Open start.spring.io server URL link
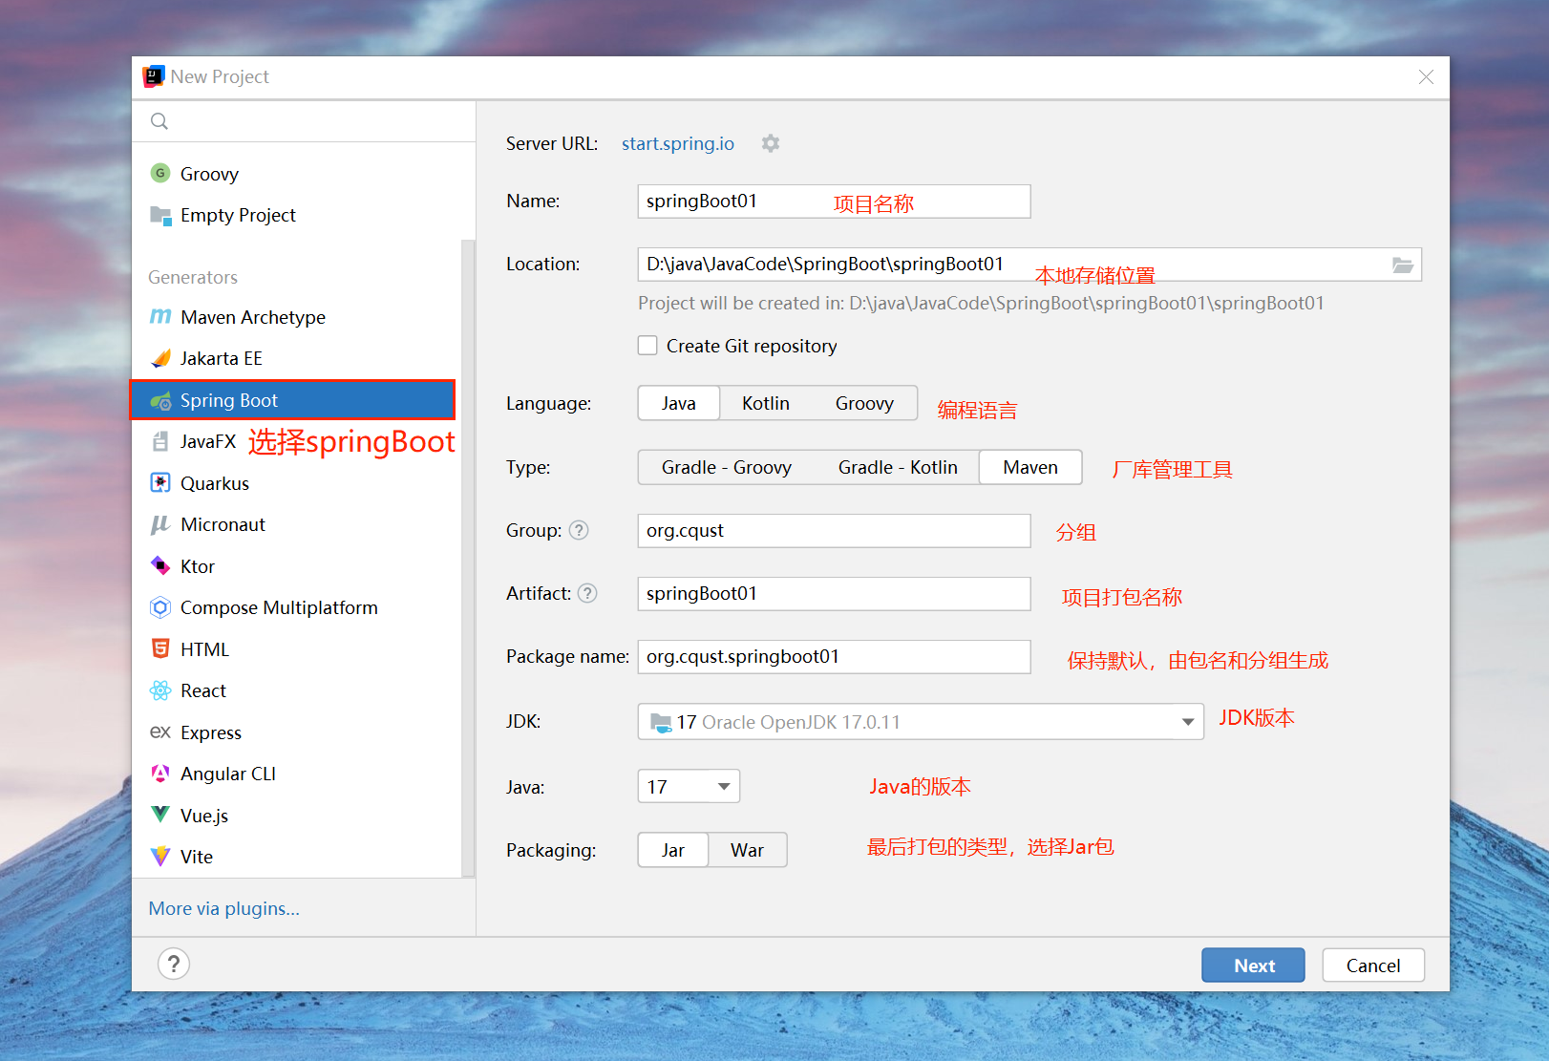 [x=678, y=143]
